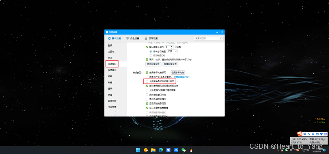Enable 允许使用QQ秀聊天辅助表情 checkbox
The height and width of the screenshot is (154, 329).
[147, 90]
